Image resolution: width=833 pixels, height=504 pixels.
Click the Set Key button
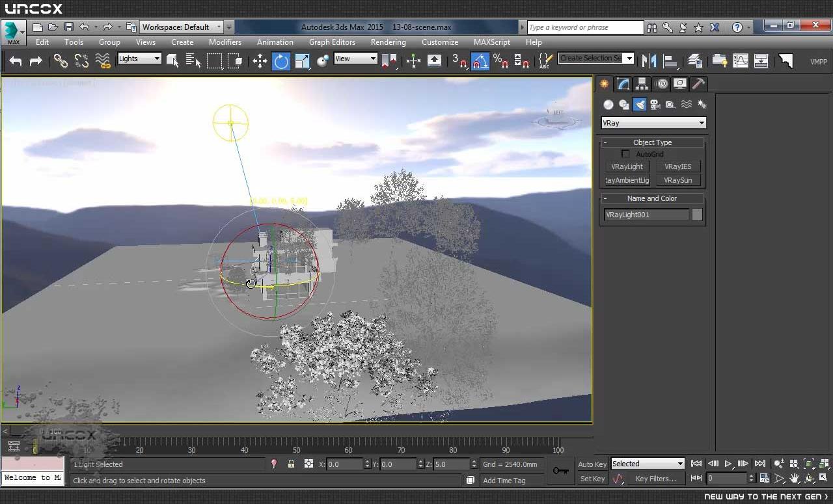pyautogui.click(x=592, y=479)
